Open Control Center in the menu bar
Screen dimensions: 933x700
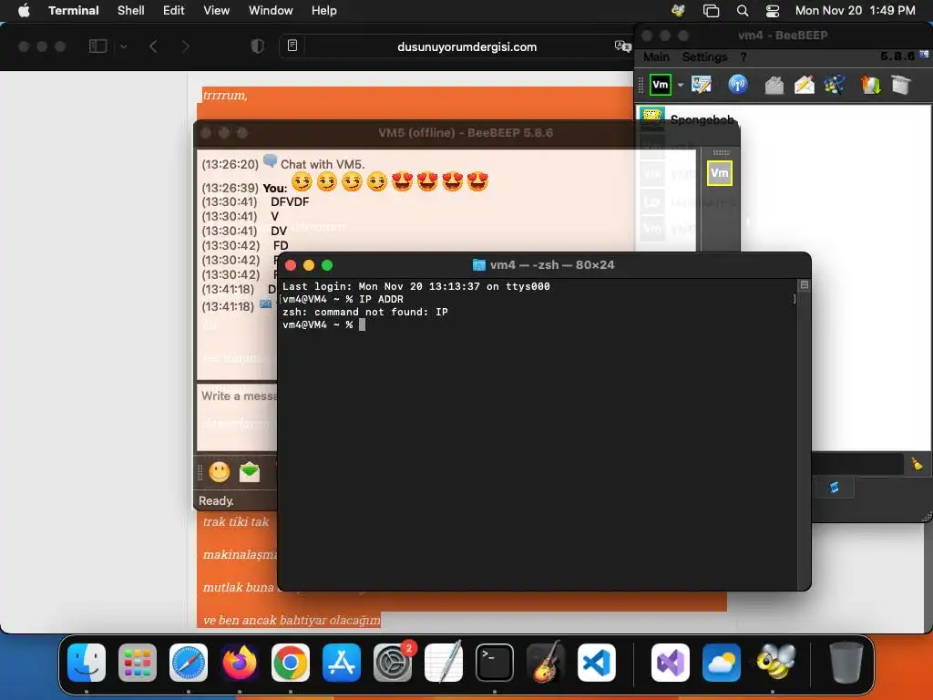pyautogui.click(x=773, y=11)
